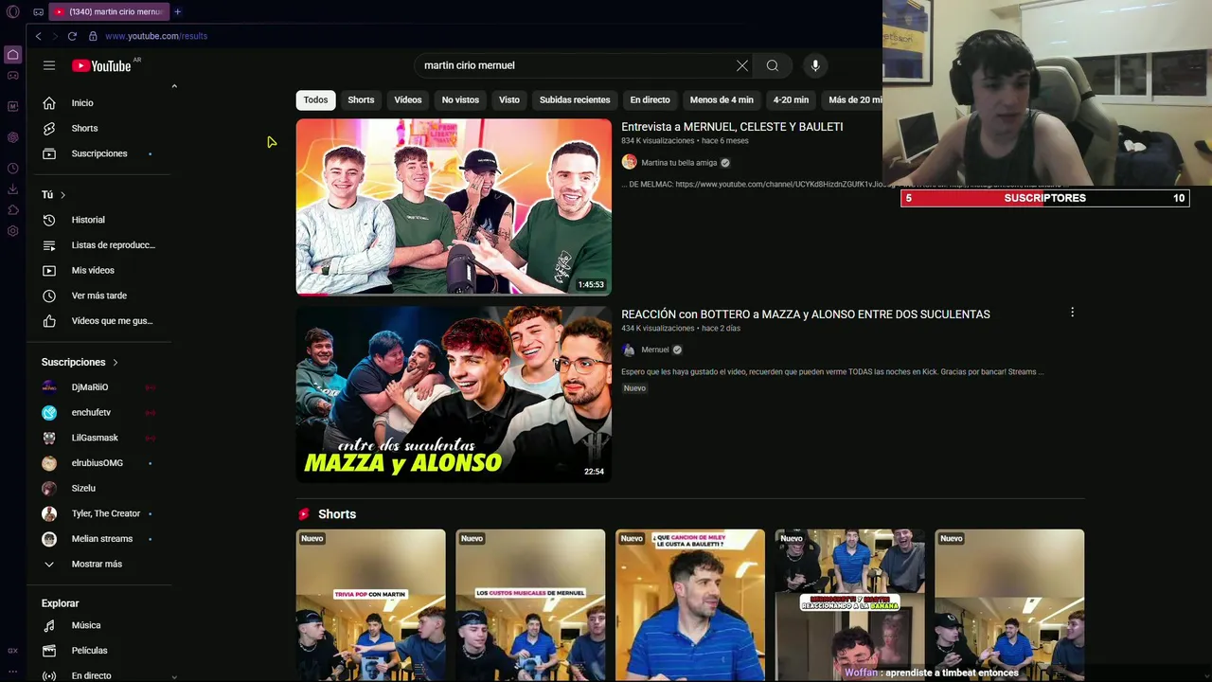Go back with the browser back arrow
Viewport: 1212px width, 682px height.
point(38,36)
